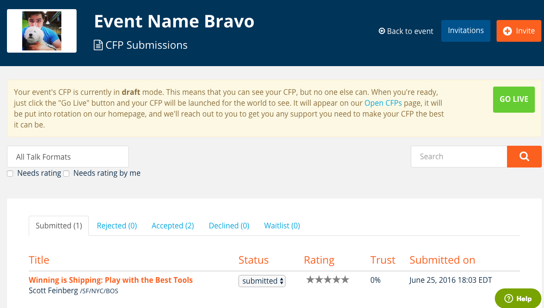Check the Needs rating by me box

(x=66, y=174)
